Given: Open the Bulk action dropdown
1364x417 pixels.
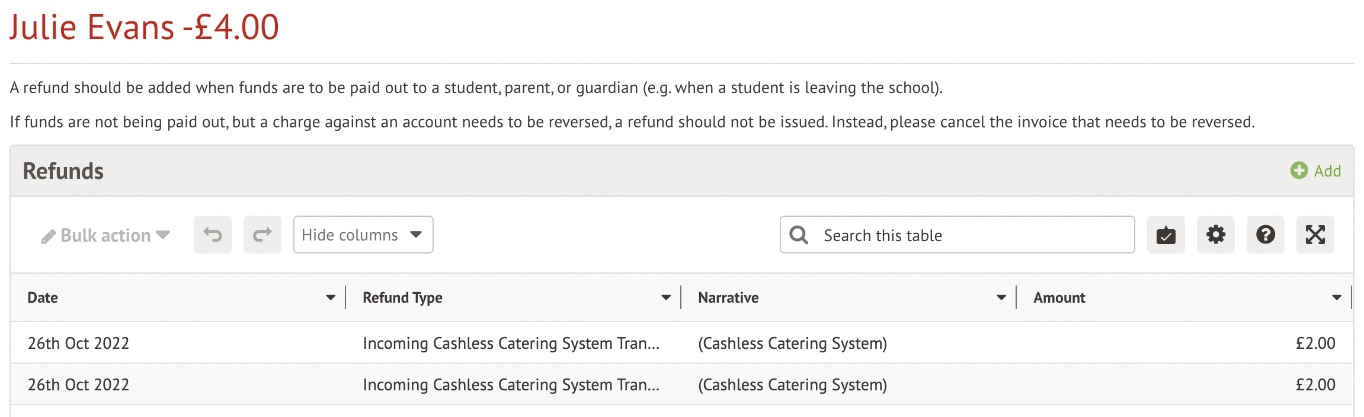Looking at the screenshot, I should click(106, 235).
